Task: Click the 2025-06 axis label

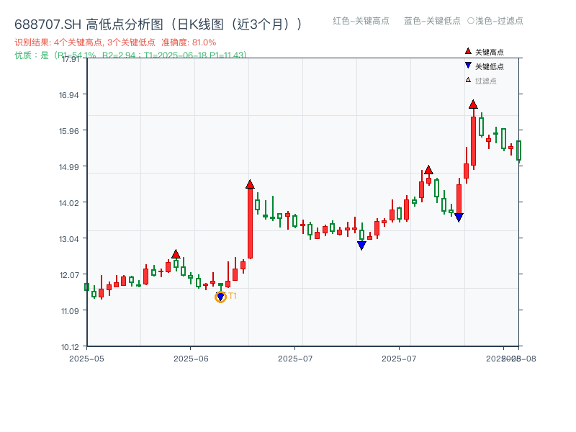Action: pyautogui.click(x=189, y=356)
